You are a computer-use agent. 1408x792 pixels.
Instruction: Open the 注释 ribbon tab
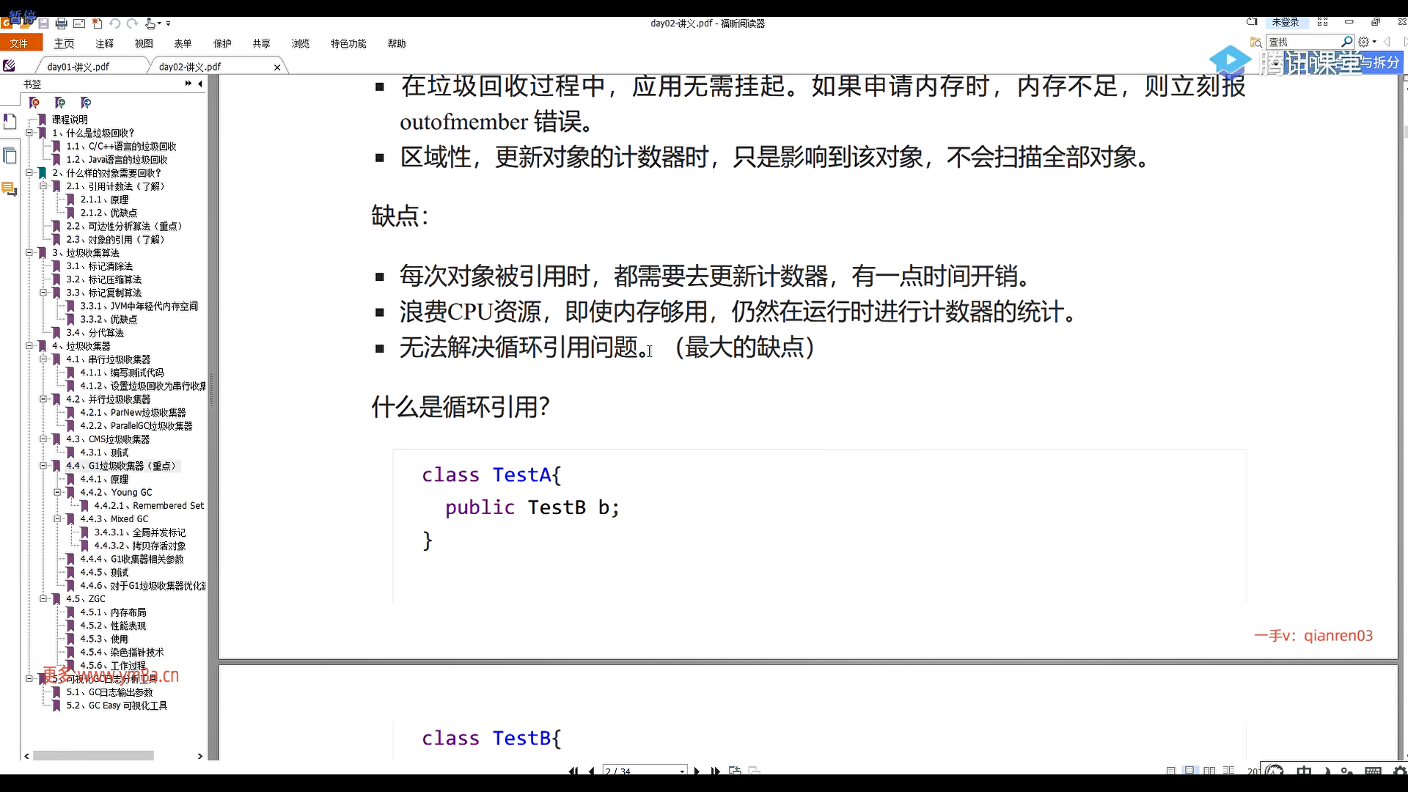104,44
